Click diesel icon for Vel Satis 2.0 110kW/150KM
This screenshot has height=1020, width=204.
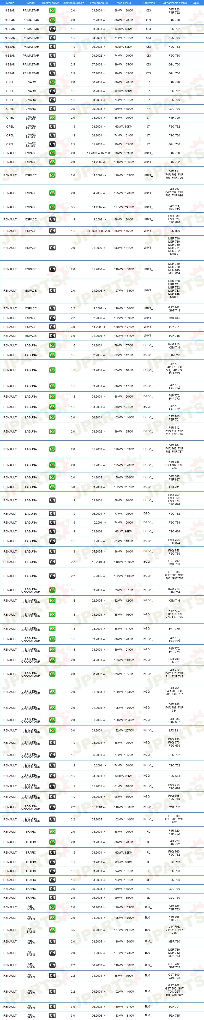(x=52, y=941)
